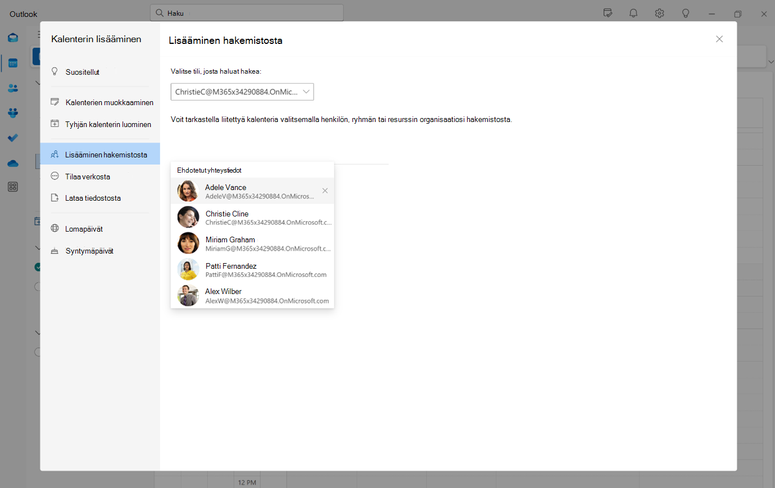Select the Patti Fernandez name text
The image size is (775, 488).
coord(231,266)
